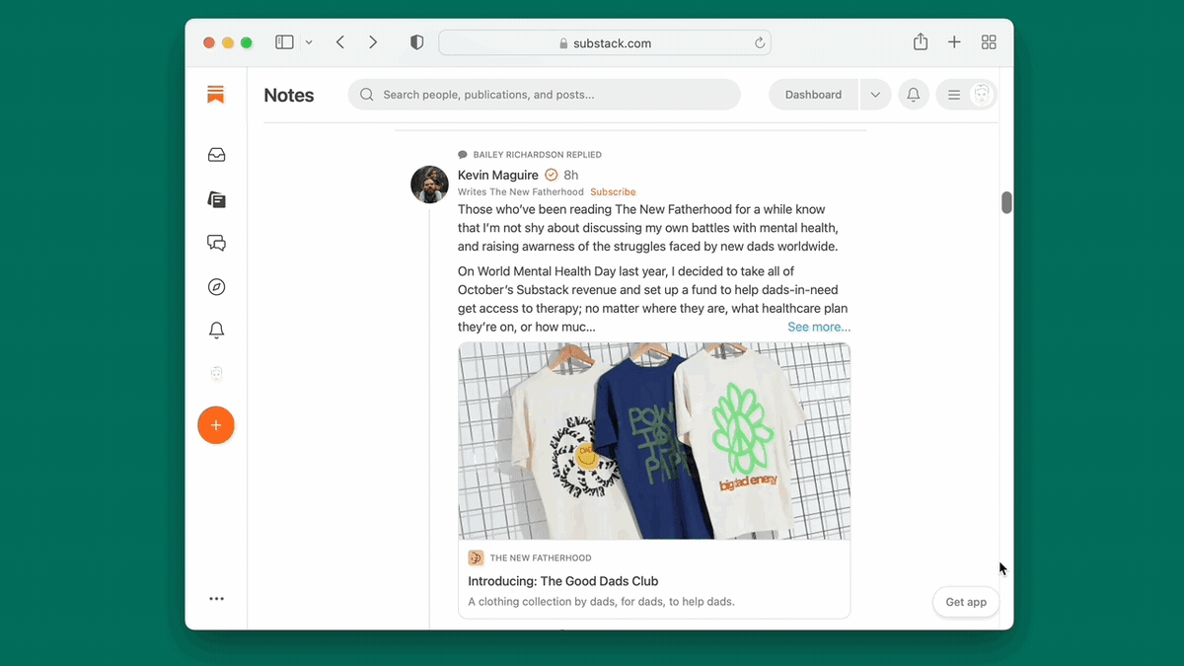Click the page vertical scrollbar thumb

(x=1006, y=202)
